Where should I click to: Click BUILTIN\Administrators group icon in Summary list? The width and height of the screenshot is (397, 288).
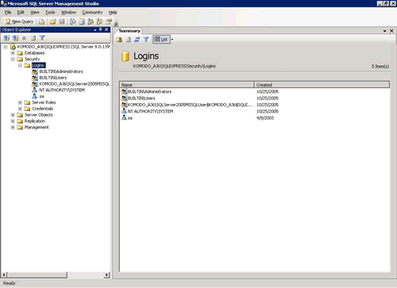click(124, 91)
